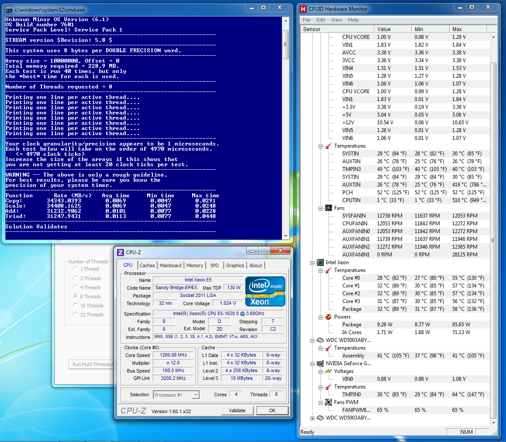Open the Edit menu in Hardware Monitor
Image resolution: width=506 pixels, height=442 pixels.
point(321,20)
